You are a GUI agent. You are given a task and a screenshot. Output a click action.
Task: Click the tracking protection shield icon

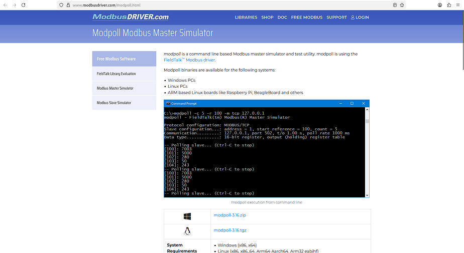(x=61, y=5)
